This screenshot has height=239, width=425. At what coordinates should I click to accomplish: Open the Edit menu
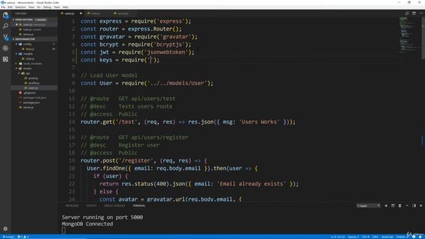10,7
